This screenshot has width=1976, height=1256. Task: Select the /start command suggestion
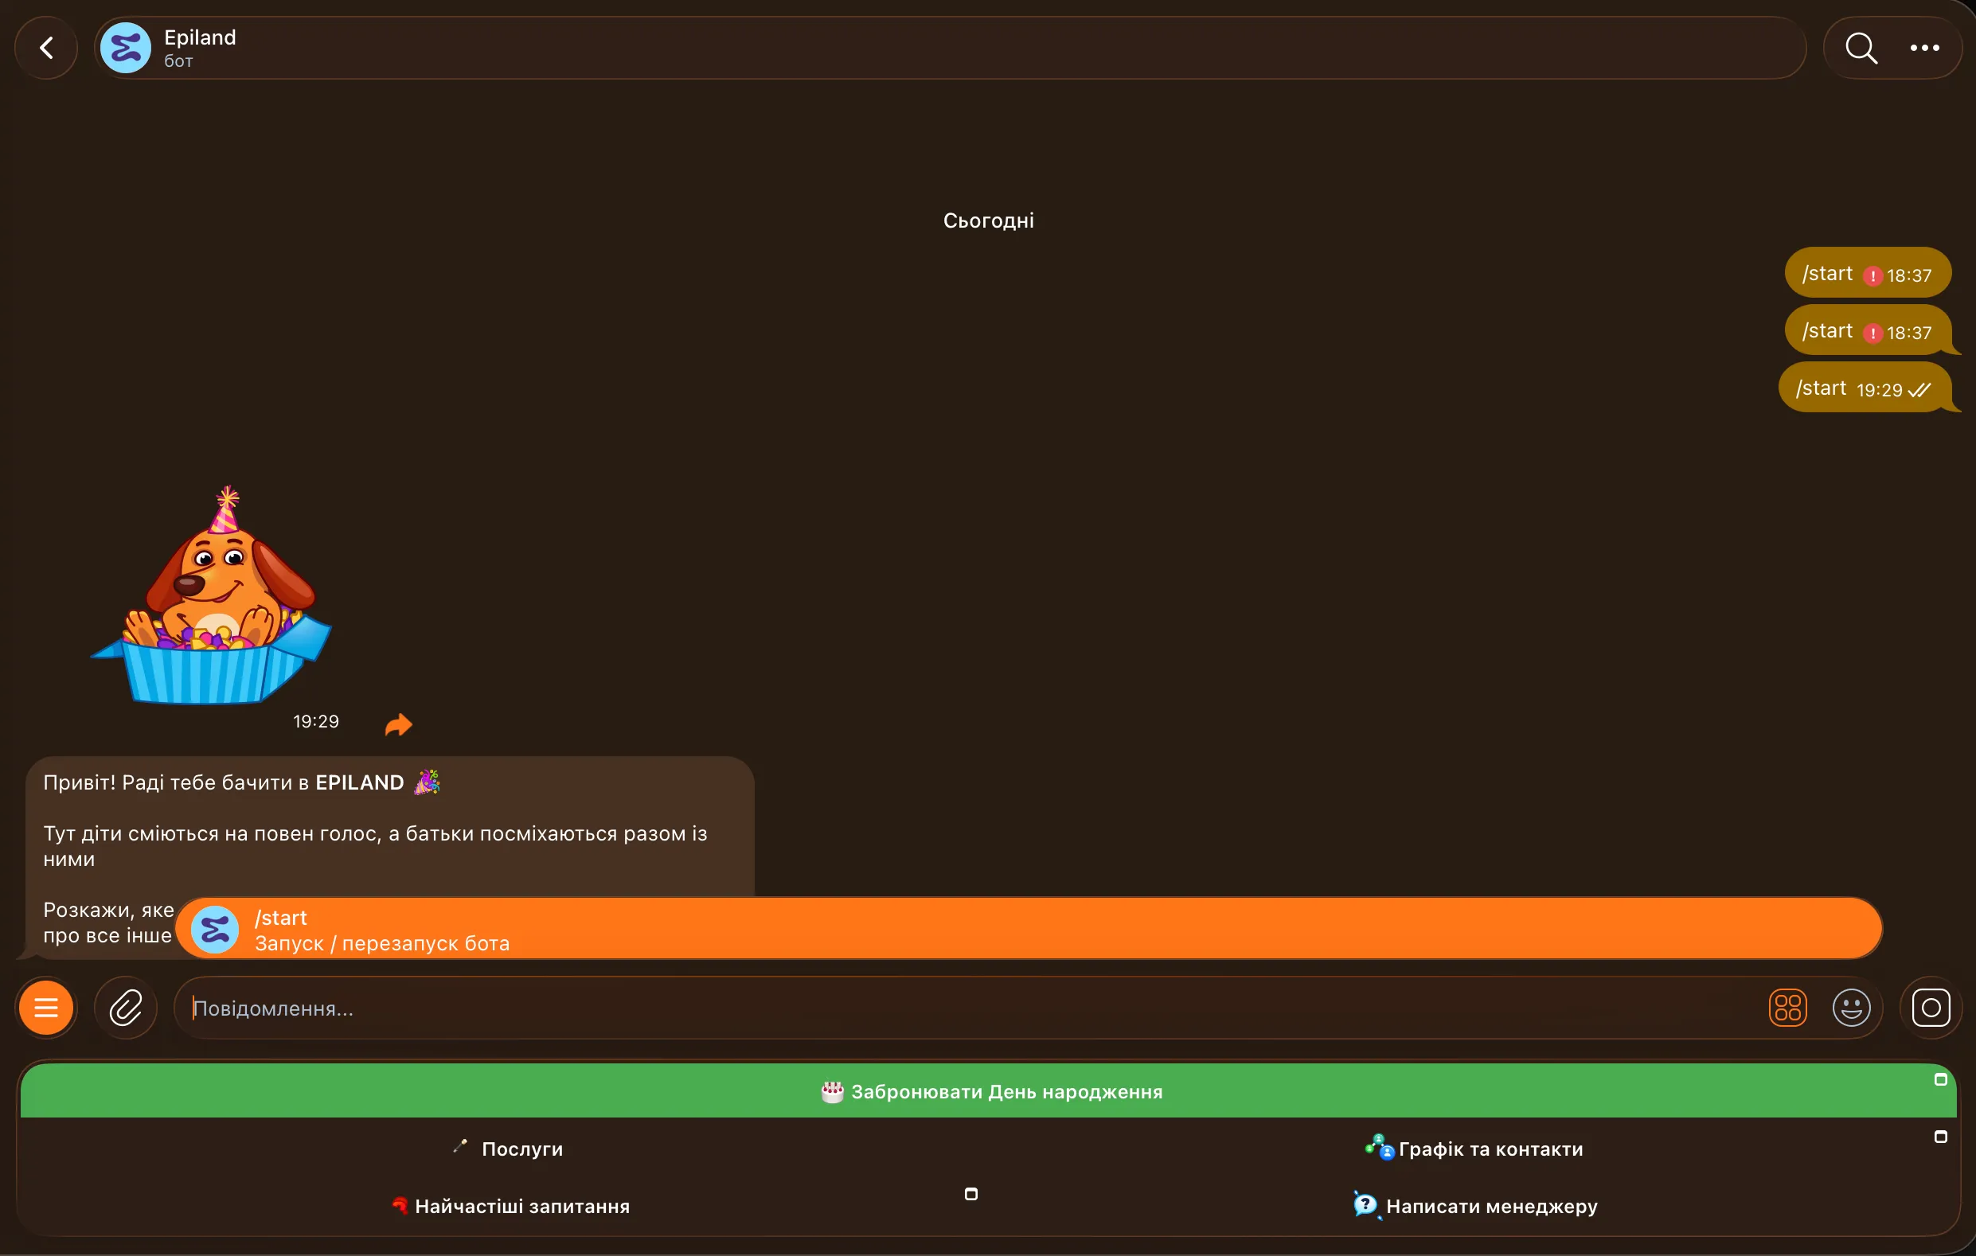click(x=1029, y=929)
